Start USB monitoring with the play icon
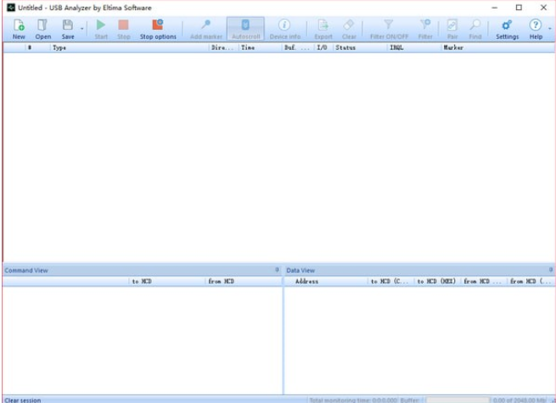The height and width of the screenshot is (403, 556). click(101, 29)
